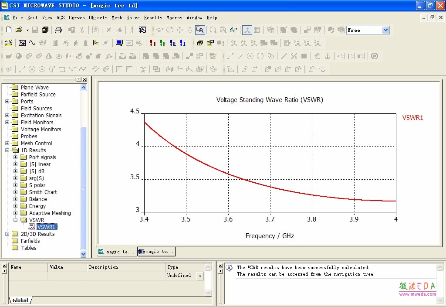Screen dimensions: 446x307
Task: Close the navigation tree panel
Action: click(84, 79)
